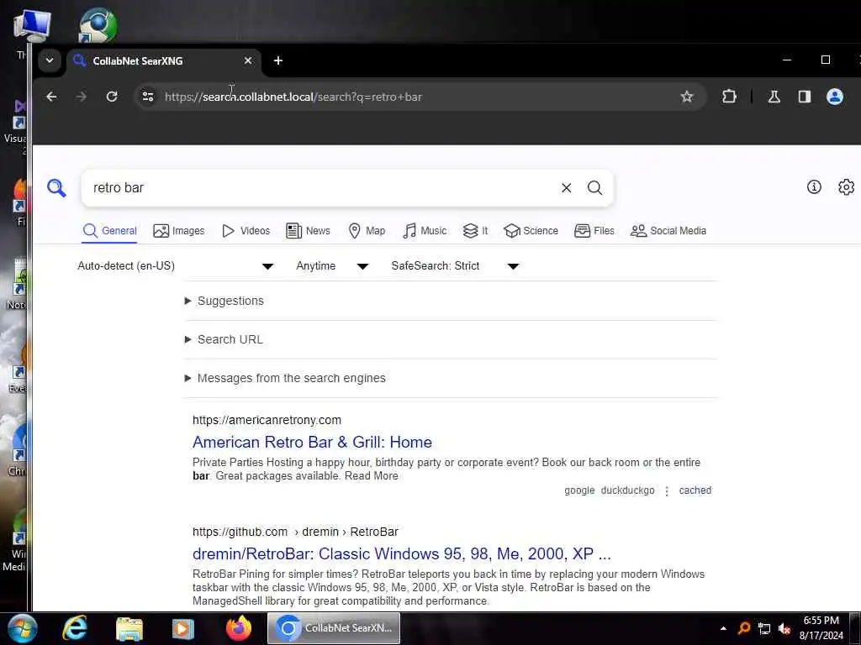
Task: Click the muted volume tray icon
Action: coord(784,628)
